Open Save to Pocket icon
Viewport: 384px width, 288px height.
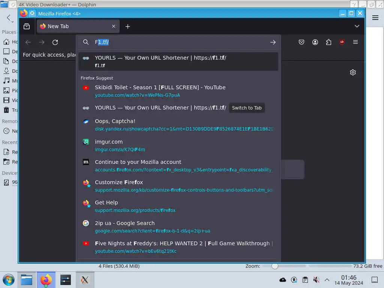(301, 42)
